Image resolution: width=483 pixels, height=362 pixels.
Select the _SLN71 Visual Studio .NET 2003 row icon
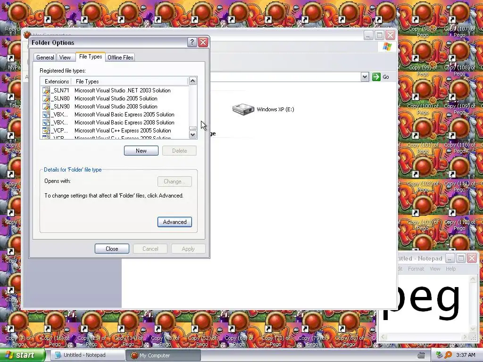tap(46, 90)
